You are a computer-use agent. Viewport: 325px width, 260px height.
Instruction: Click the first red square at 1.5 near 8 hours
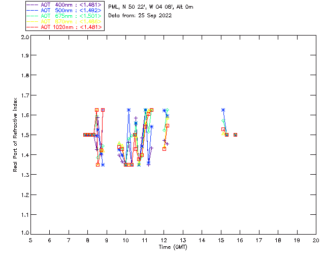click(85, 135)
